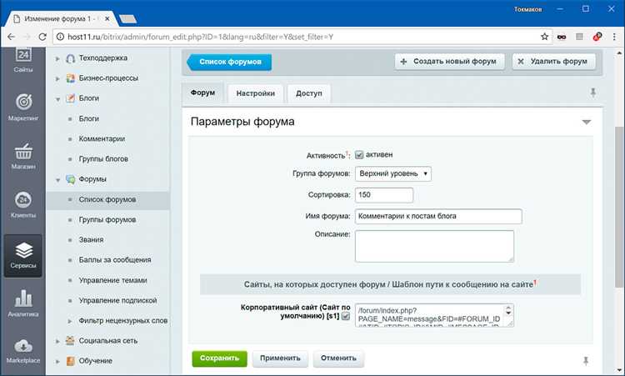Reload the page in browser
625x376 pixels.
(42, 37)
